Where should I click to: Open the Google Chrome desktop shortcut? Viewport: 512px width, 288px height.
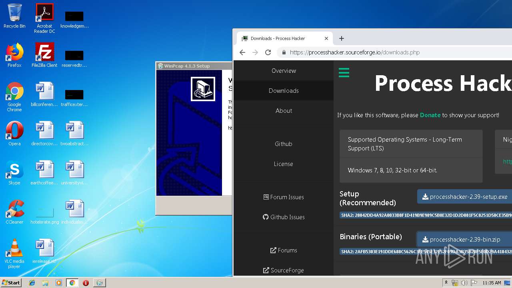(14, 97)
